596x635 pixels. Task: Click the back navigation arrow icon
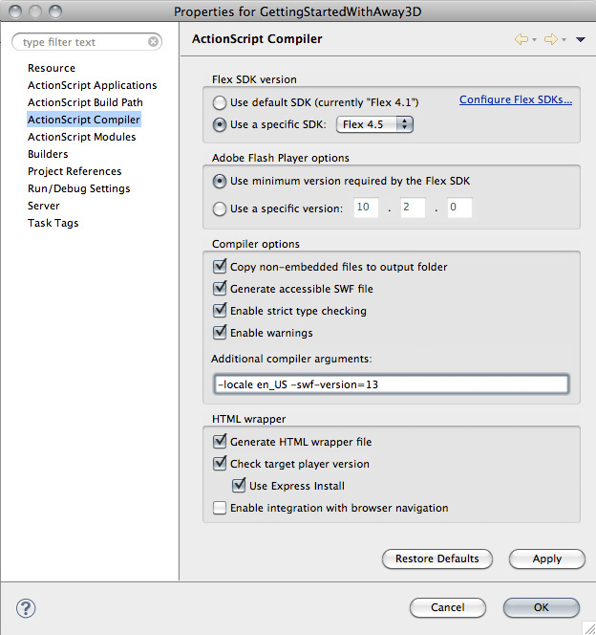pos(521,39)
